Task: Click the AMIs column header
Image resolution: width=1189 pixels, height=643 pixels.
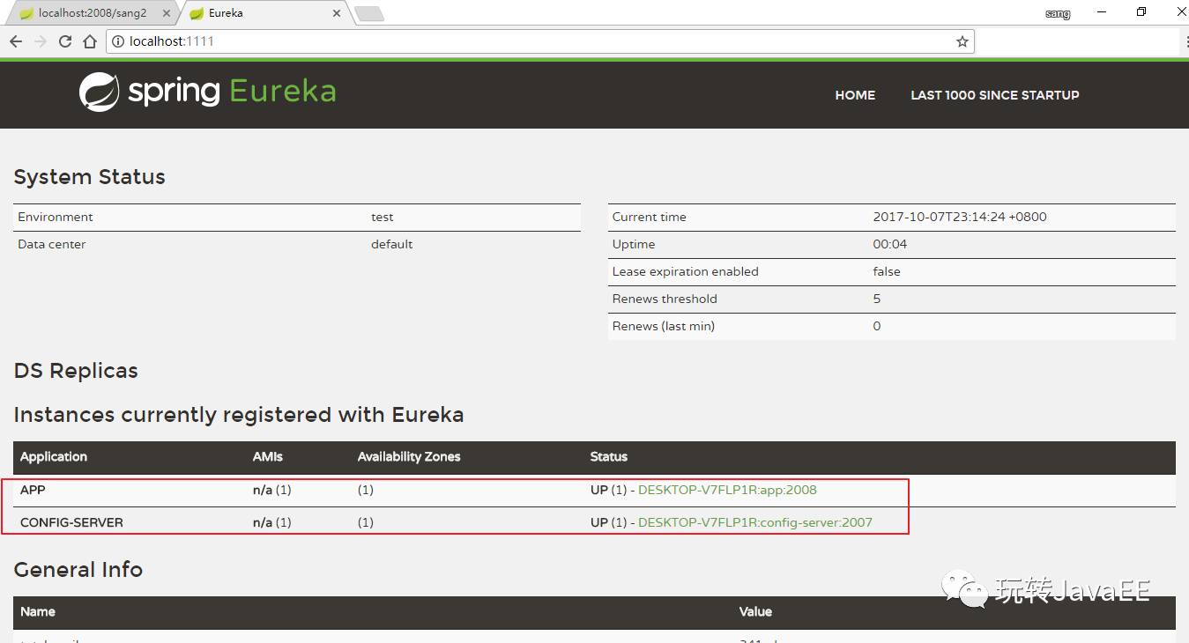Action: pos(268,456)
